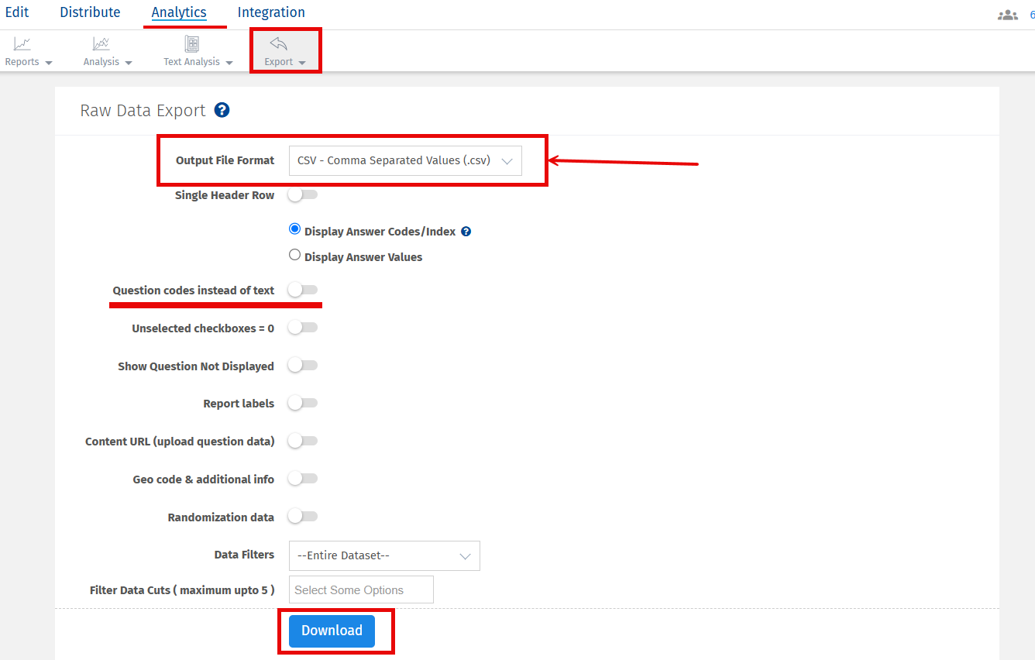
Task: Expand the Analysis dropdown arrow
Action: (129, 63)
